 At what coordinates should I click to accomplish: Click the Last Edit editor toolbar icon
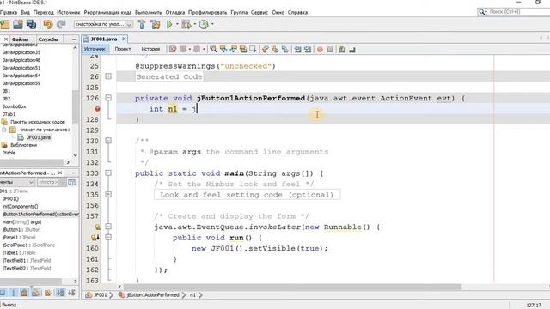[x=173, y=50]
